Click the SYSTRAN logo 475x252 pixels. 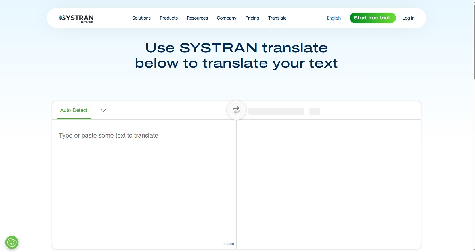coord(76,18)
